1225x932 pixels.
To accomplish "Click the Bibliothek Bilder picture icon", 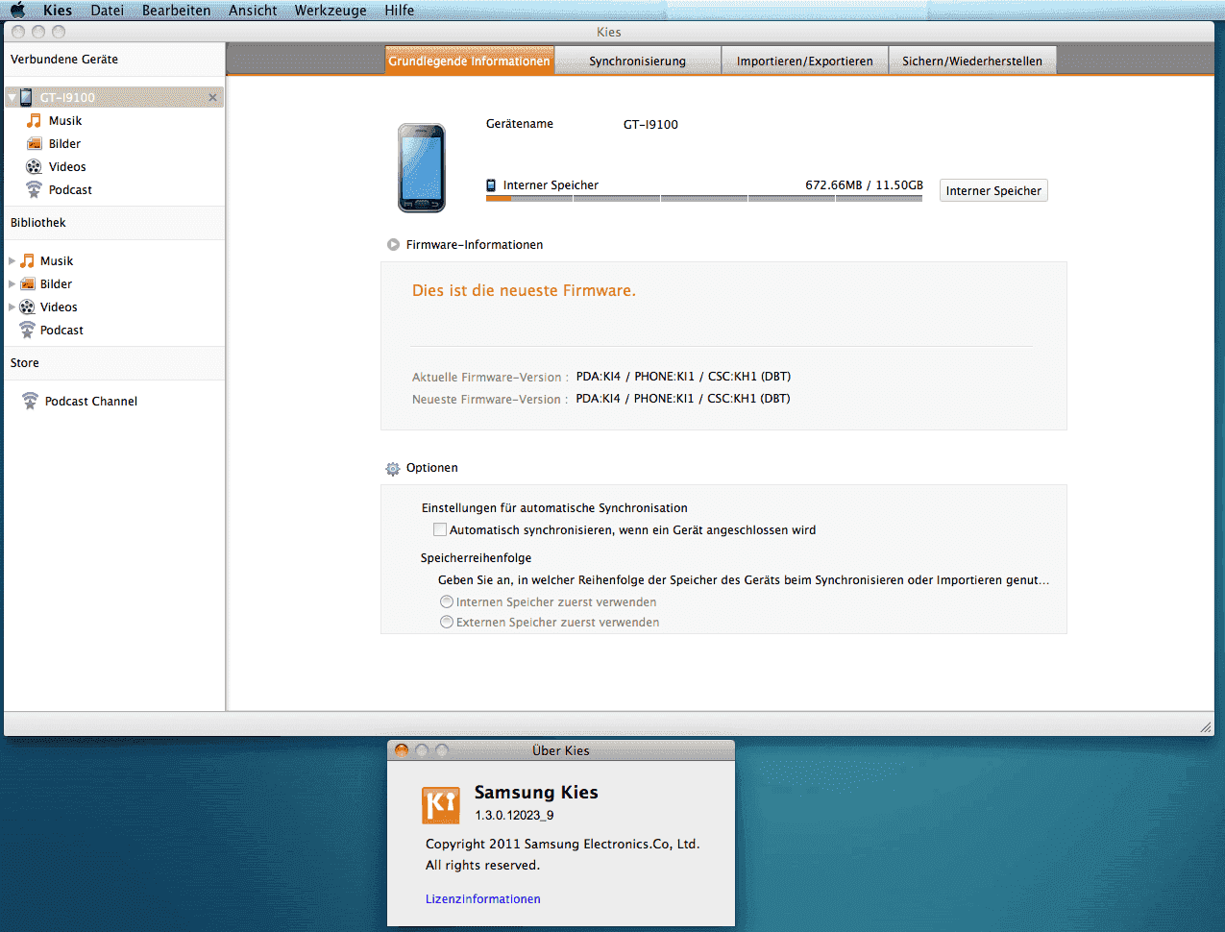I will pos(27,283).
